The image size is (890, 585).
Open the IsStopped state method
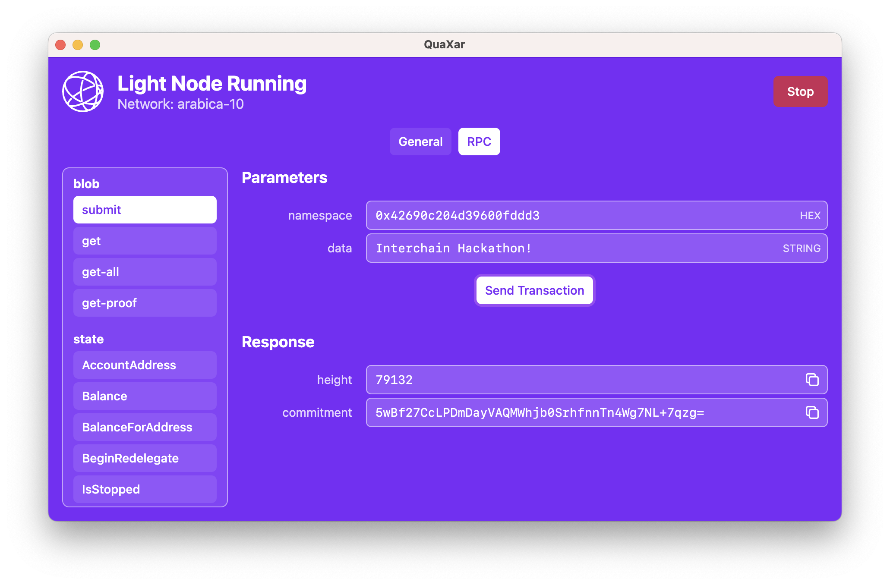click(145, 489)
